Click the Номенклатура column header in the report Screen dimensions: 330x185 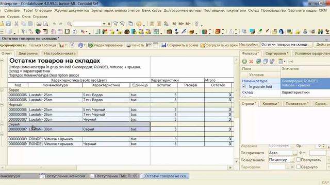click(55, 85)
